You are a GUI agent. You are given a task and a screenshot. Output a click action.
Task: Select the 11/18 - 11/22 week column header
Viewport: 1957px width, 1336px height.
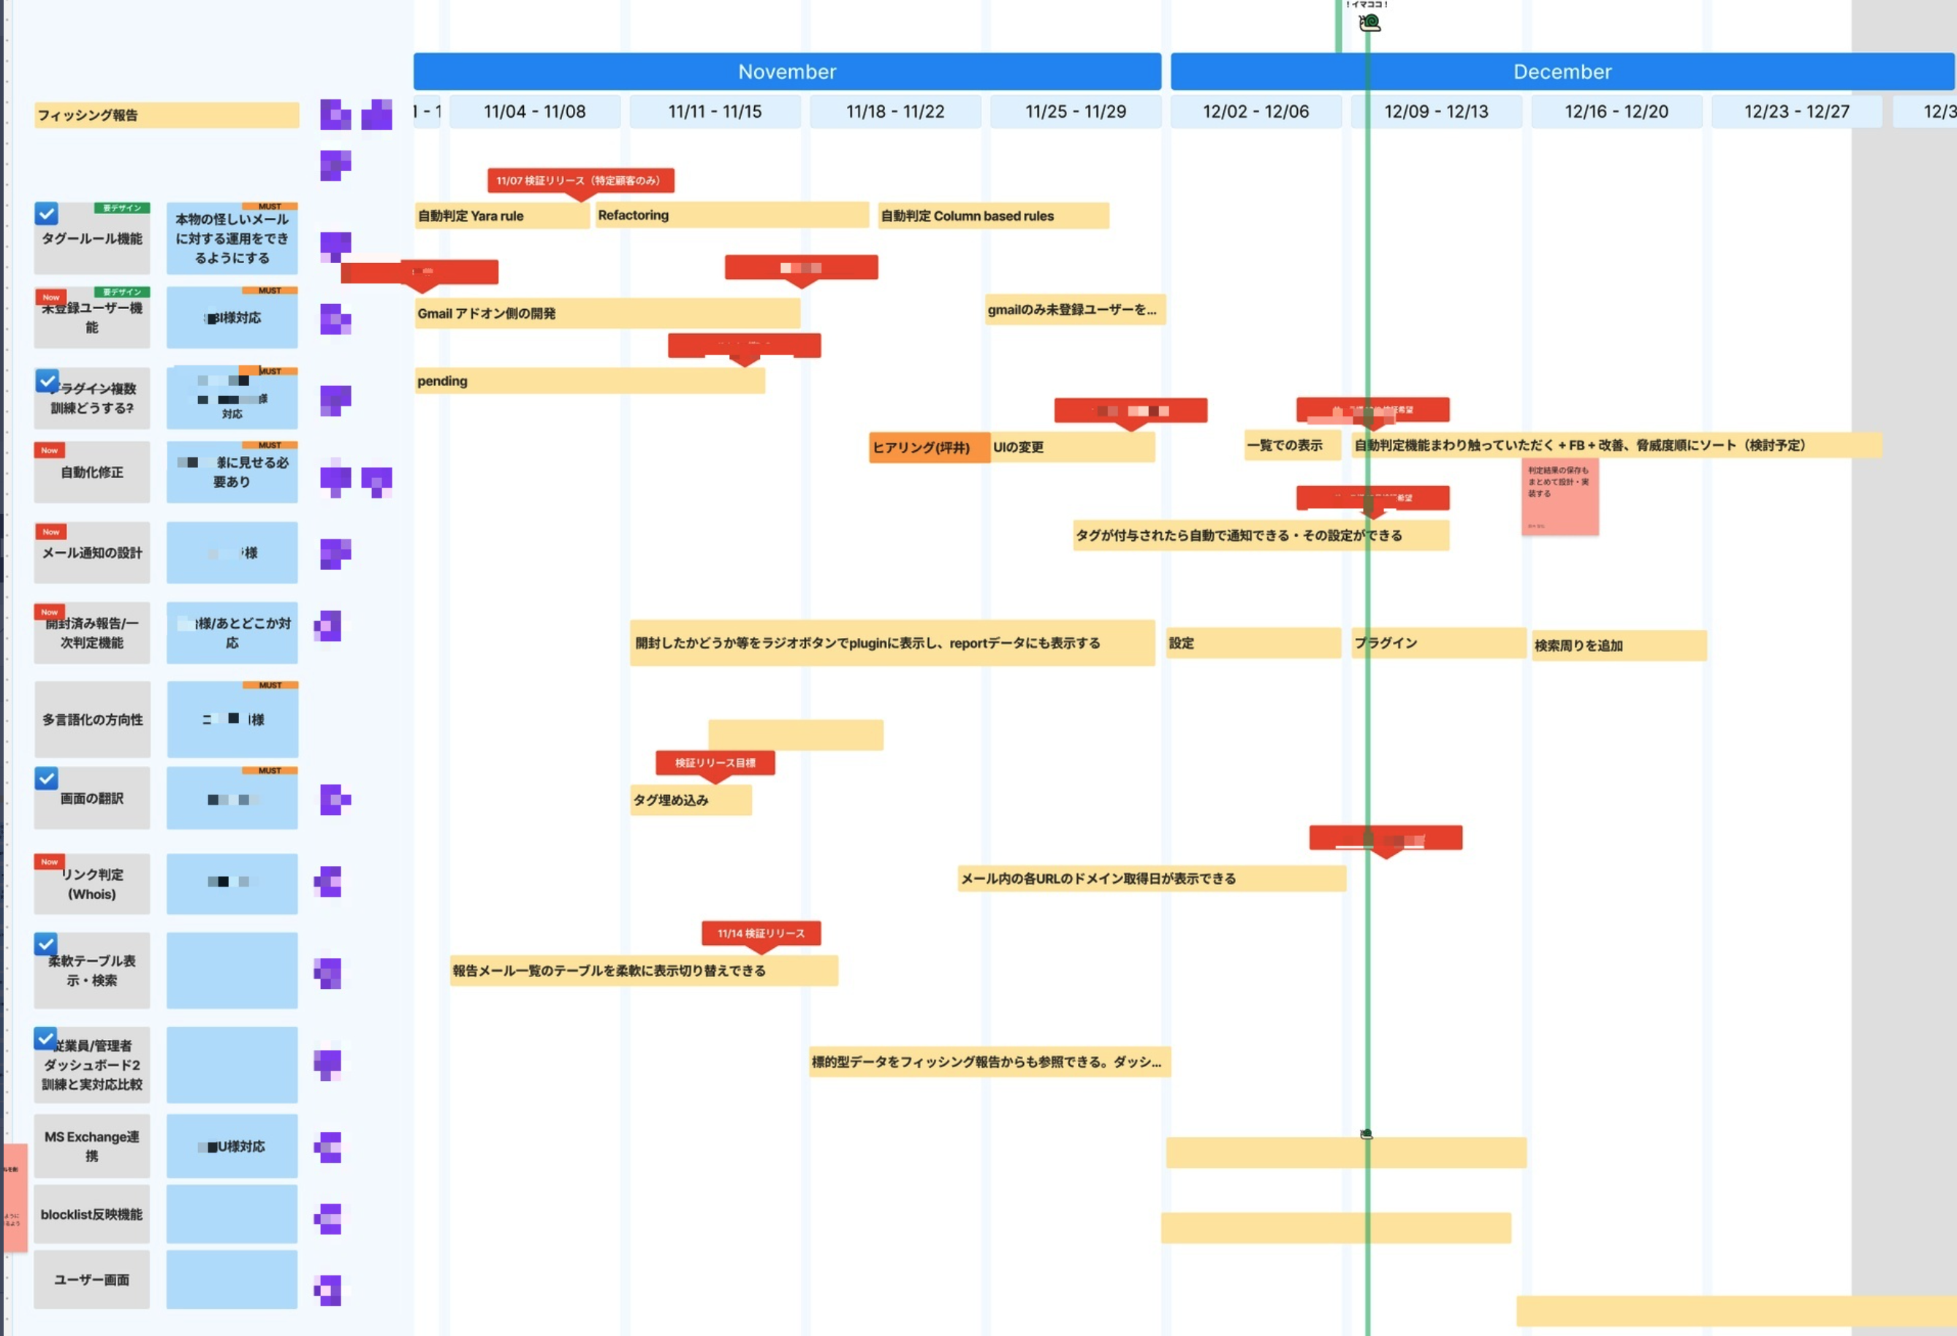coord(895,111)
